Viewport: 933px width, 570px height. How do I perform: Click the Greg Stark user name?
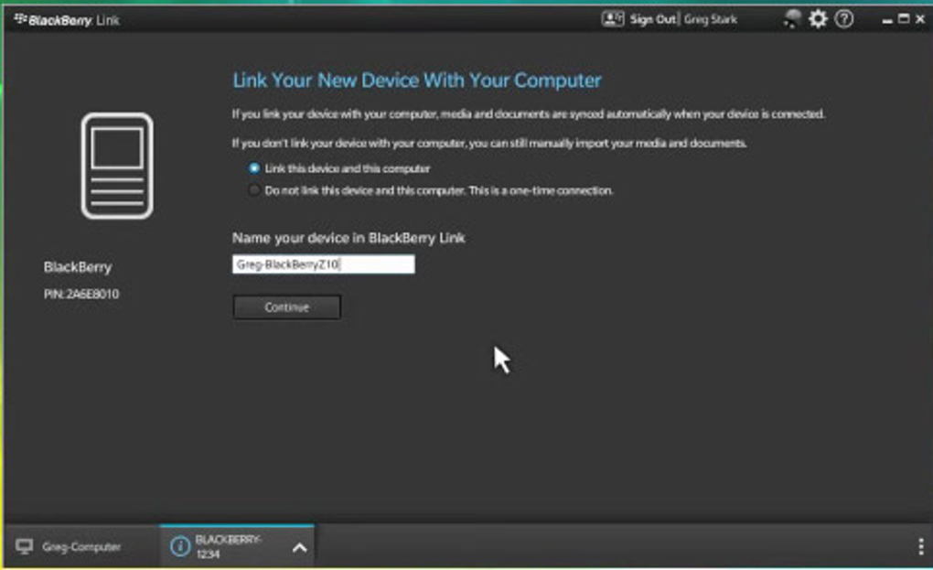pyautogui.click(x=711, y=19)
